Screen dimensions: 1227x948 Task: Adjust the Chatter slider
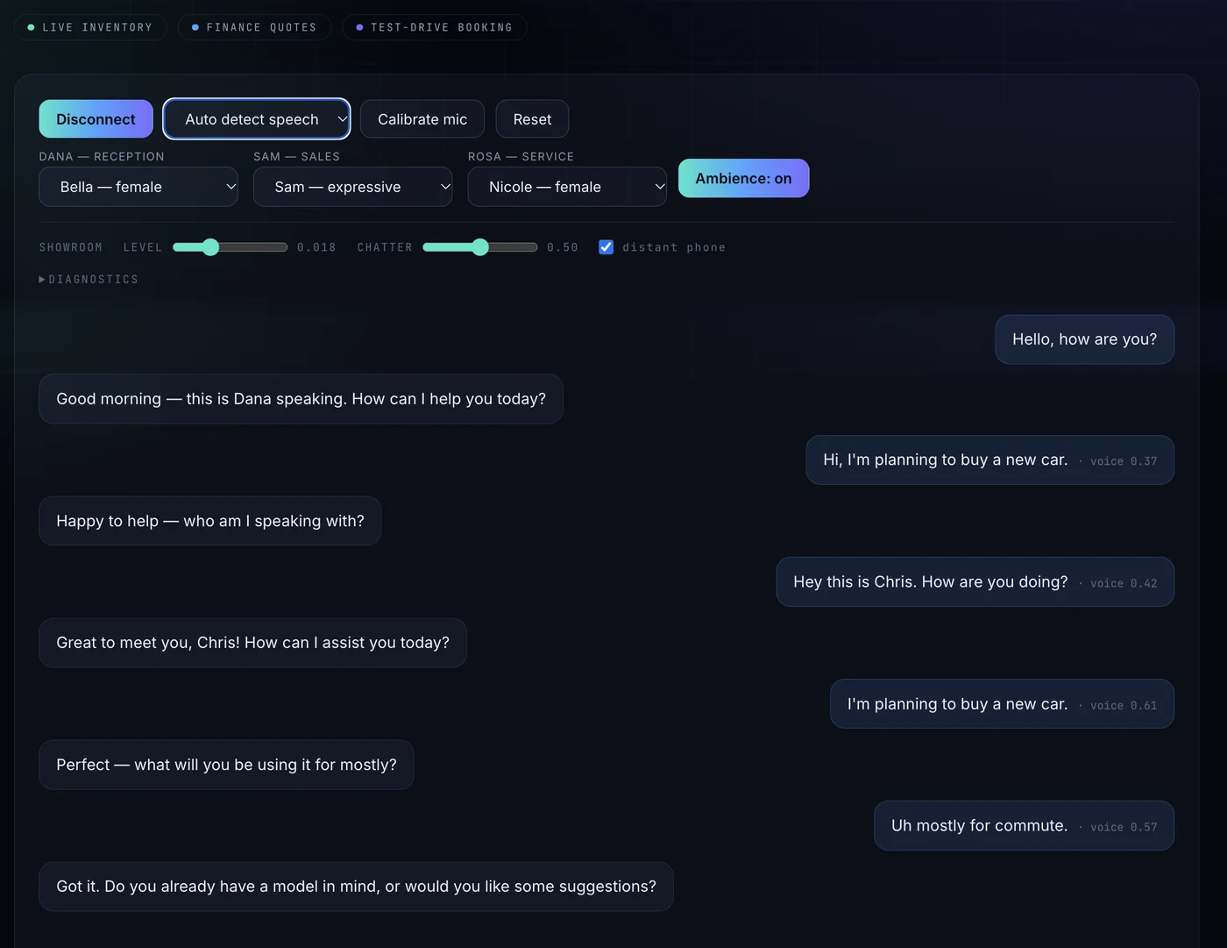pos(479,247)
